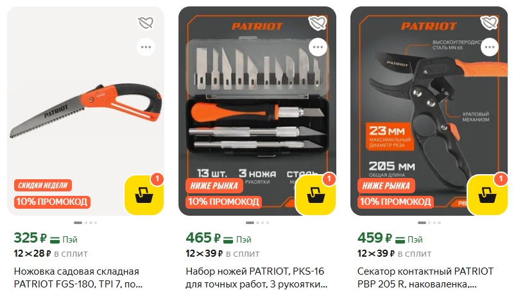Screen dimensions: 516x290
Task: Click the 10% промокод badge on secateur
Action: (395, 202)
